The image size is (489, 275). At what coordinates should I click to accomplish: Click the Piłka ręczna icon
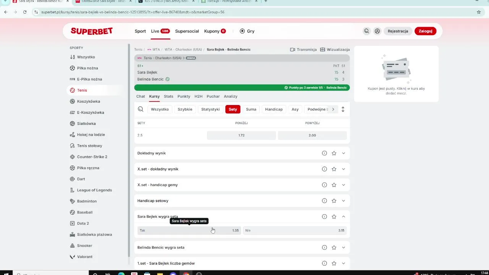click(x=73, y=168)
